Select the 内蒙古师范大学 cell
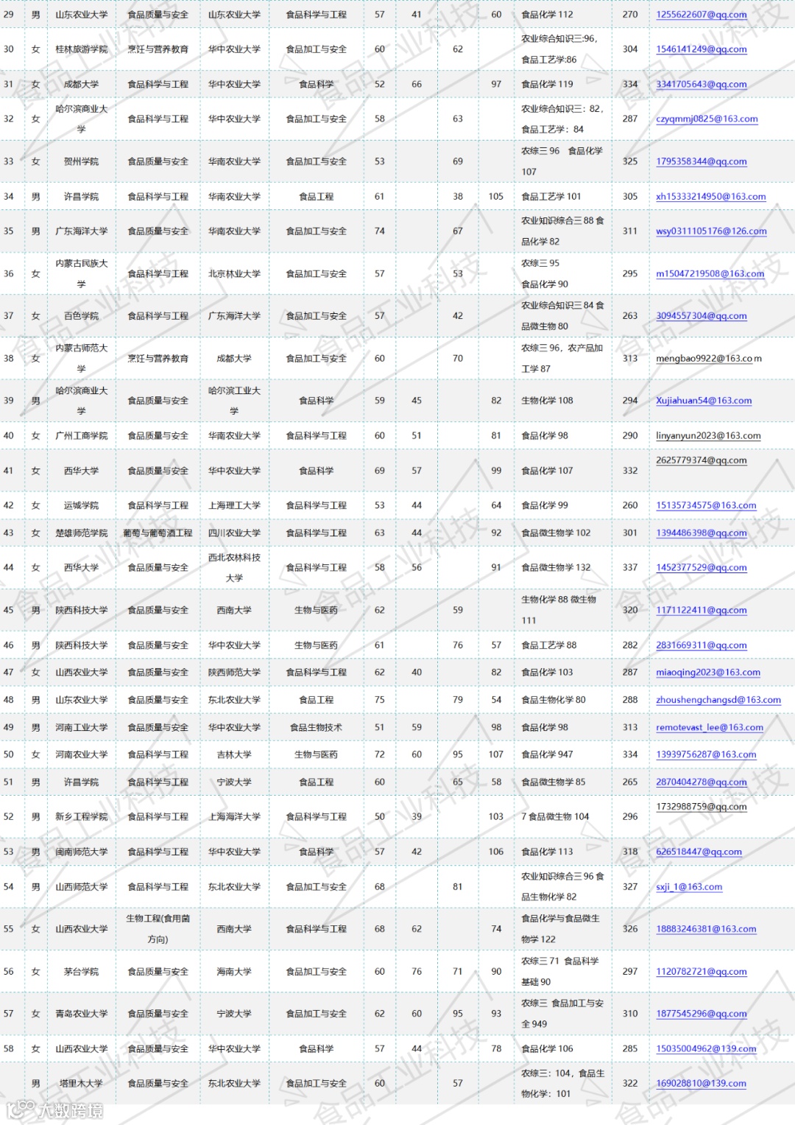Screen dimensions: 795x1125 [81, 358]
